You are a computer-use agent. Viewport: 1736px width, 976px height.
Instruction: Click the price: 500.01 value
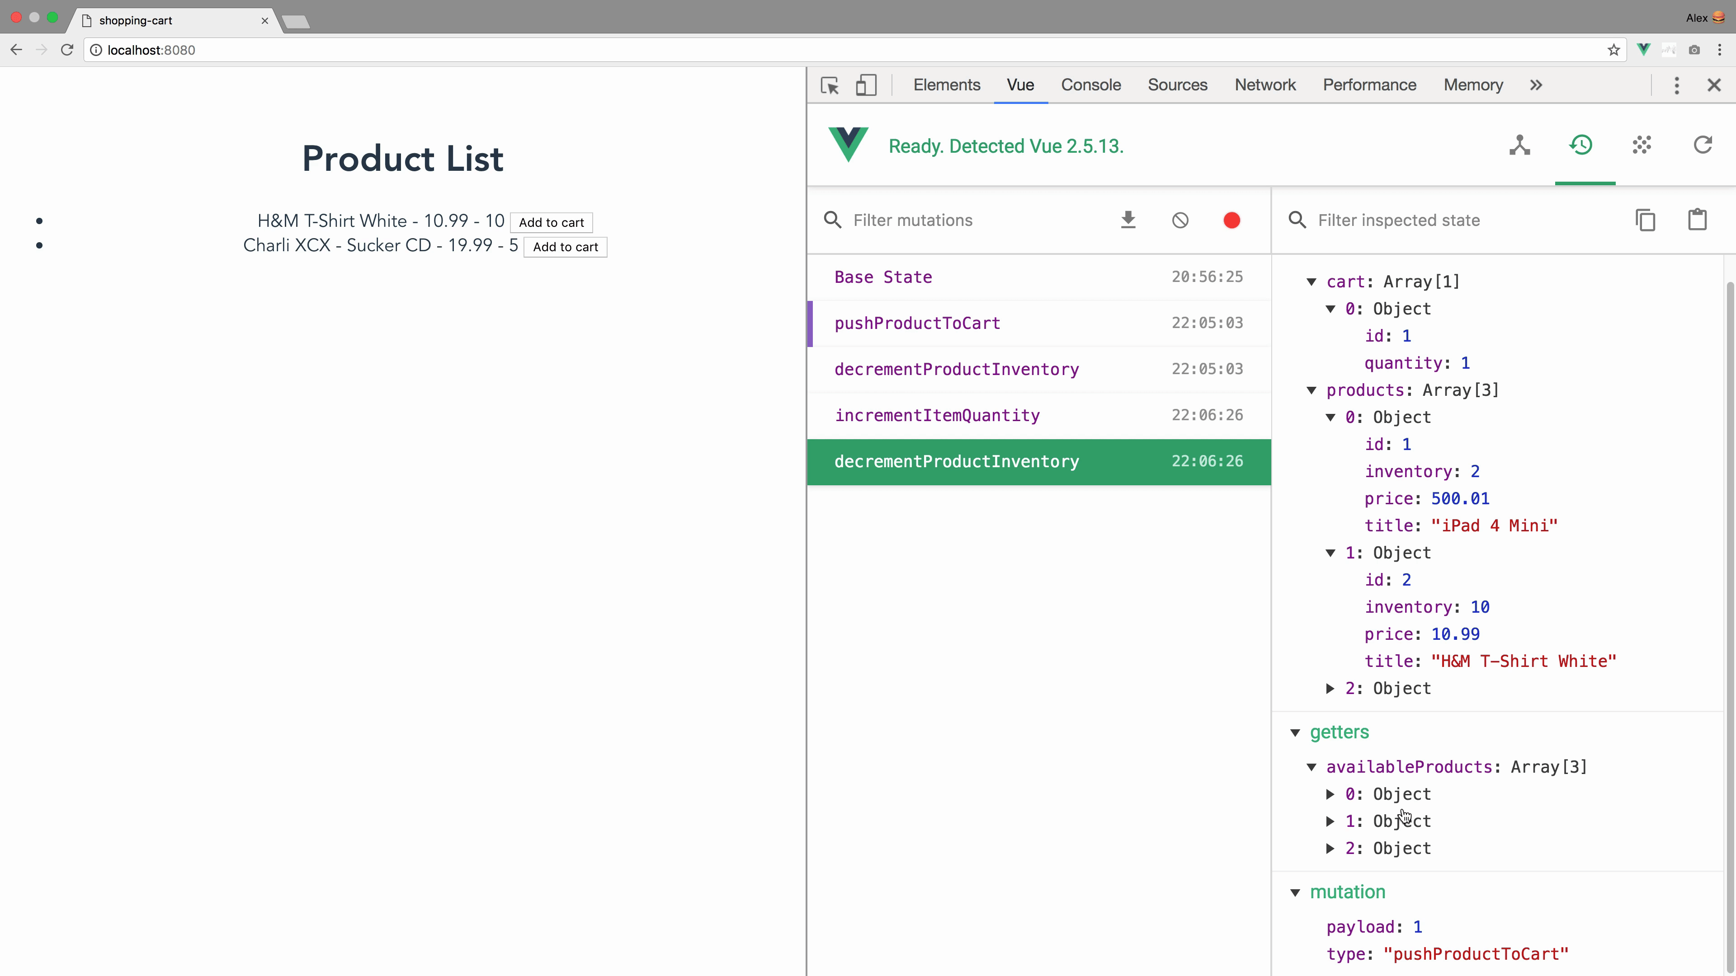(x=1460, y=498)
